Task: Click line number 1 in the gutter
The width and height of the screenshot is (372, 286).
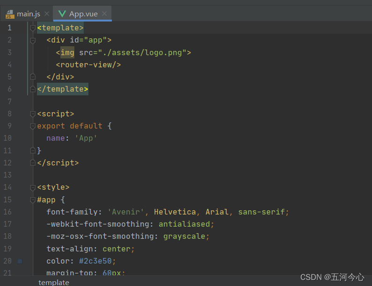Action: click(9, 28)
